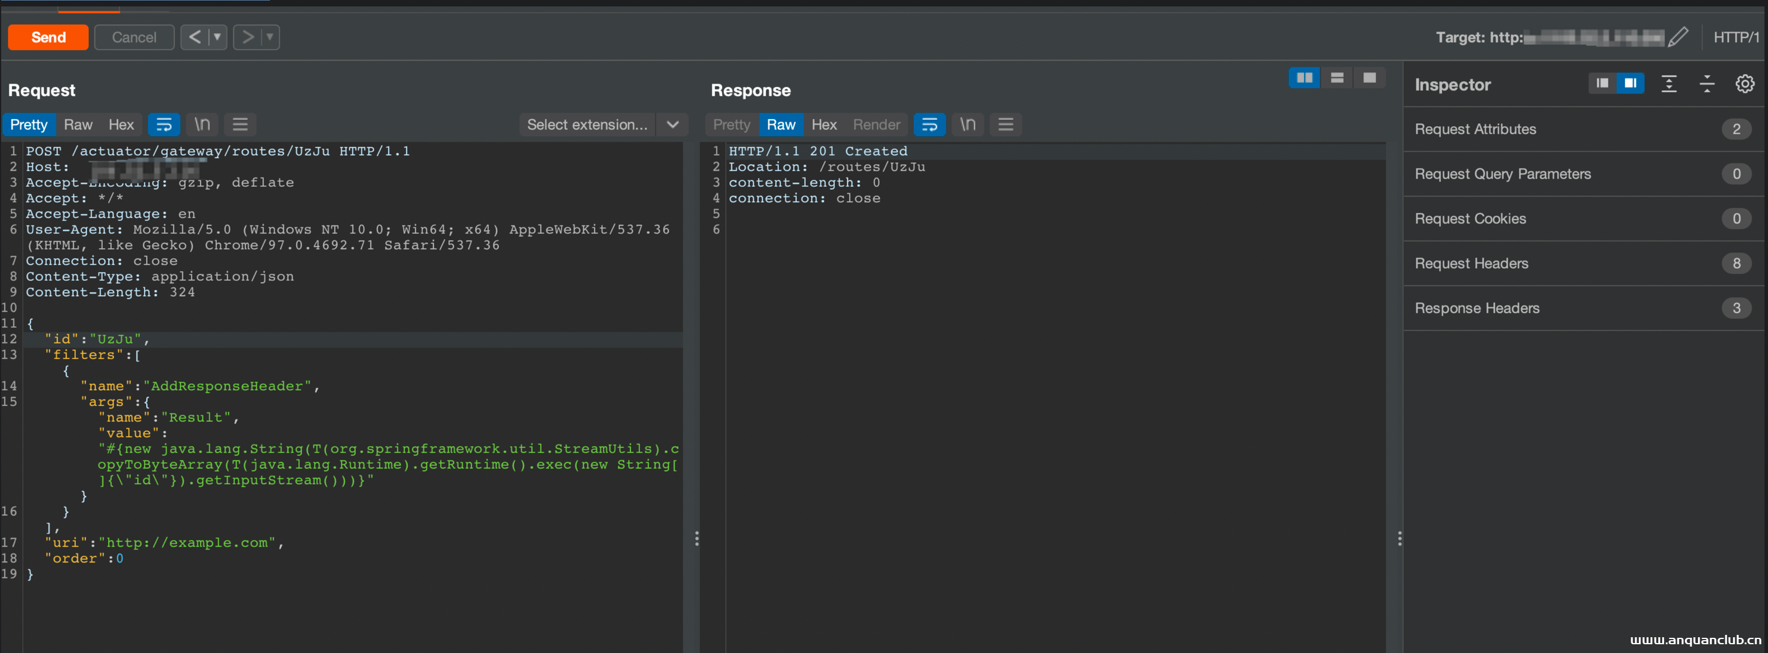Image resolution: width=1768 pixels, height=653 pixels.
Task: Switch Request view to Raw tab
Action: [78, 124]
